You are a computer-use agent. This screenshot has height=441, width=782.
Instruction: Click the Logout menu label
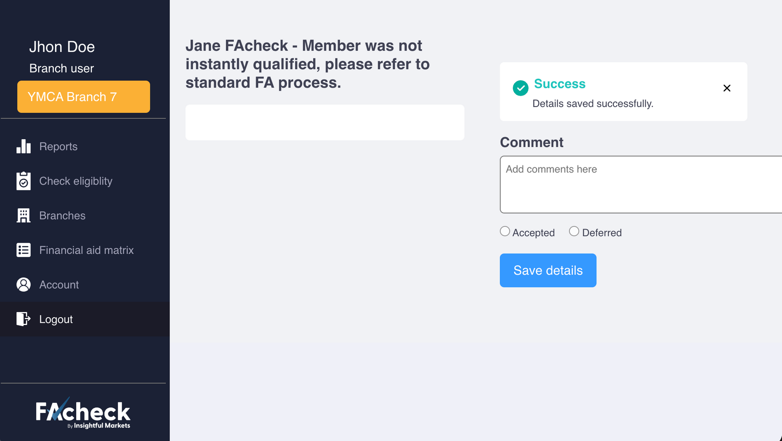pyautogui.click(x=56, y=319)
